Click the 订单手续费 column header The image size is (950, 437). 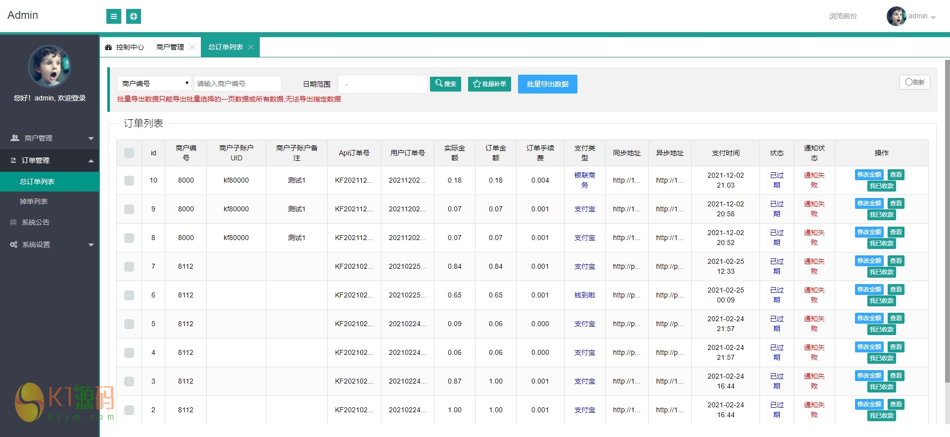540,153
